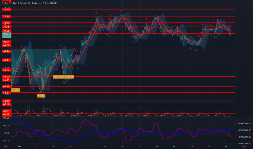Click the date 13 on the time axis
This screenshot has height=149, width=253.
[157, 146]
